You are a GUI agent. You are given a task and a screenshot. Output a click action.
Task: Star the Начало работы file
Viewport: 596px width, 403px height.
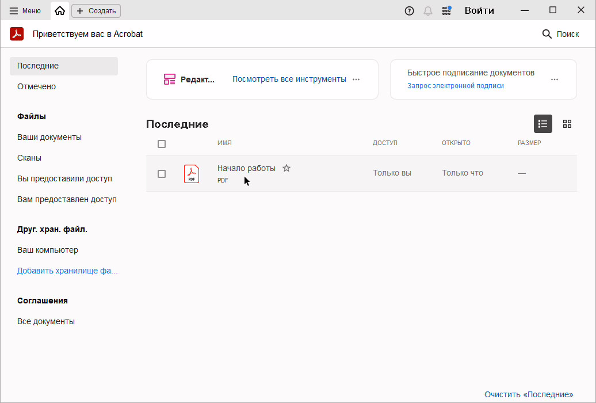[x=286, y=168]
